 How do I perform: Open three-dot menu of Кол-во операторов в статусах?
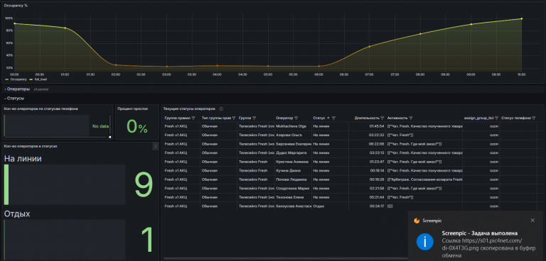(155, 147)
